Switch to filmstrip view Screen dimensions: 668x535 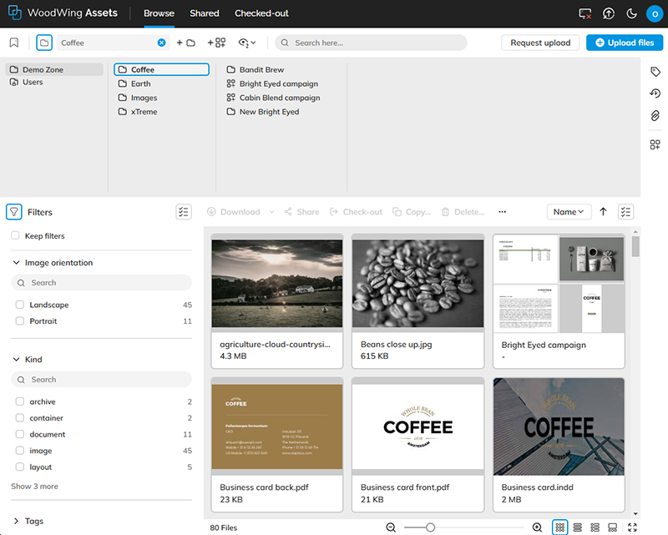(x=613, y=527)
